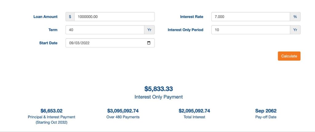The width and height of the screenshot is (315, 132).
Task: Click into the Term input box
Action: [105, 30]
